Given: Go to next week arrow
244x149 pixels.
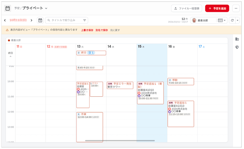Looking at the screenshot, I should tap(31, 20).
